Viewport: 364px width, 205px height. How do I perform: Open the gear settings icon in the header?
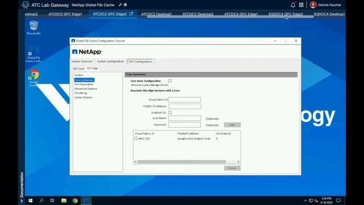click(x=125, y=5)
